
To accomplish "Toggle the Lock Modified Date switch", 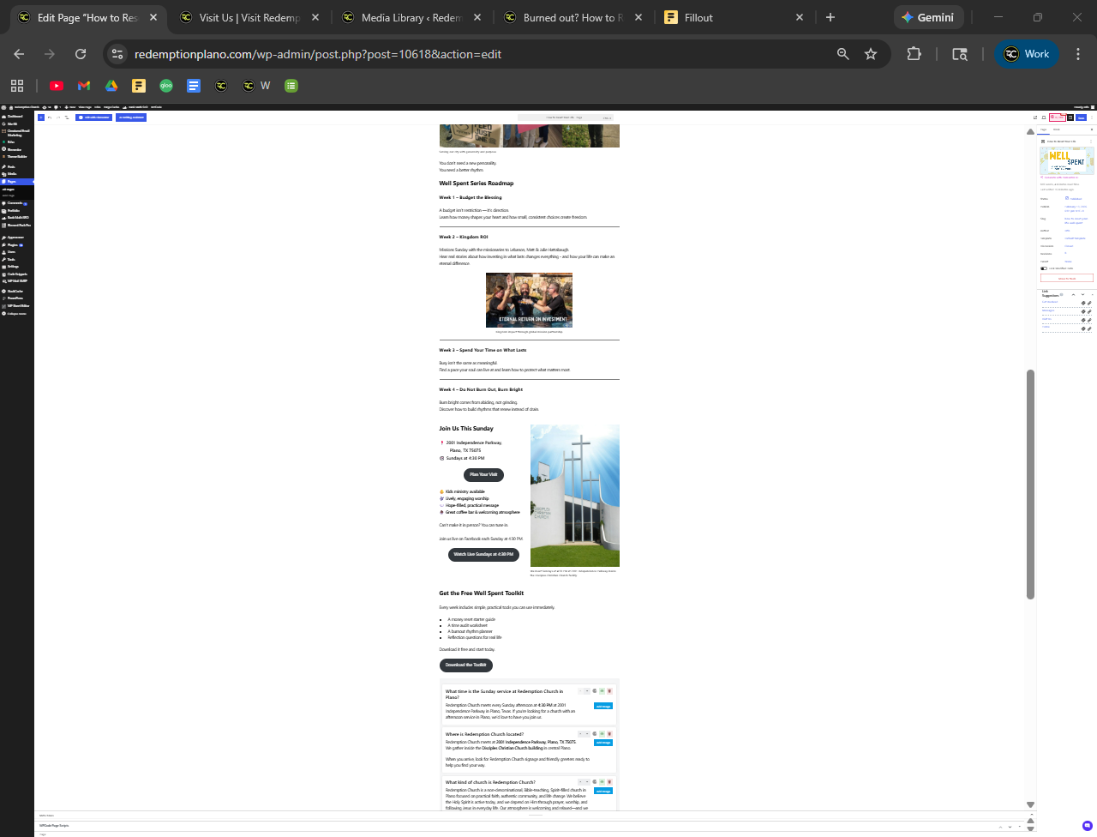I will (x=1044, y=268).
